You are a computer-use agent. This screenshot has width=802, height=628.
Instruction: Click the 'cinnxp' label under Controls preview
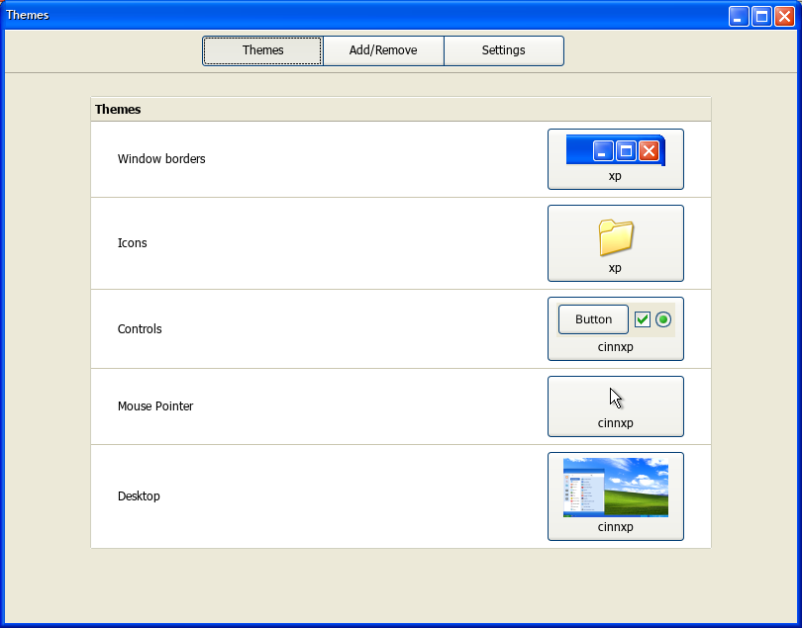tap(615, 347)
